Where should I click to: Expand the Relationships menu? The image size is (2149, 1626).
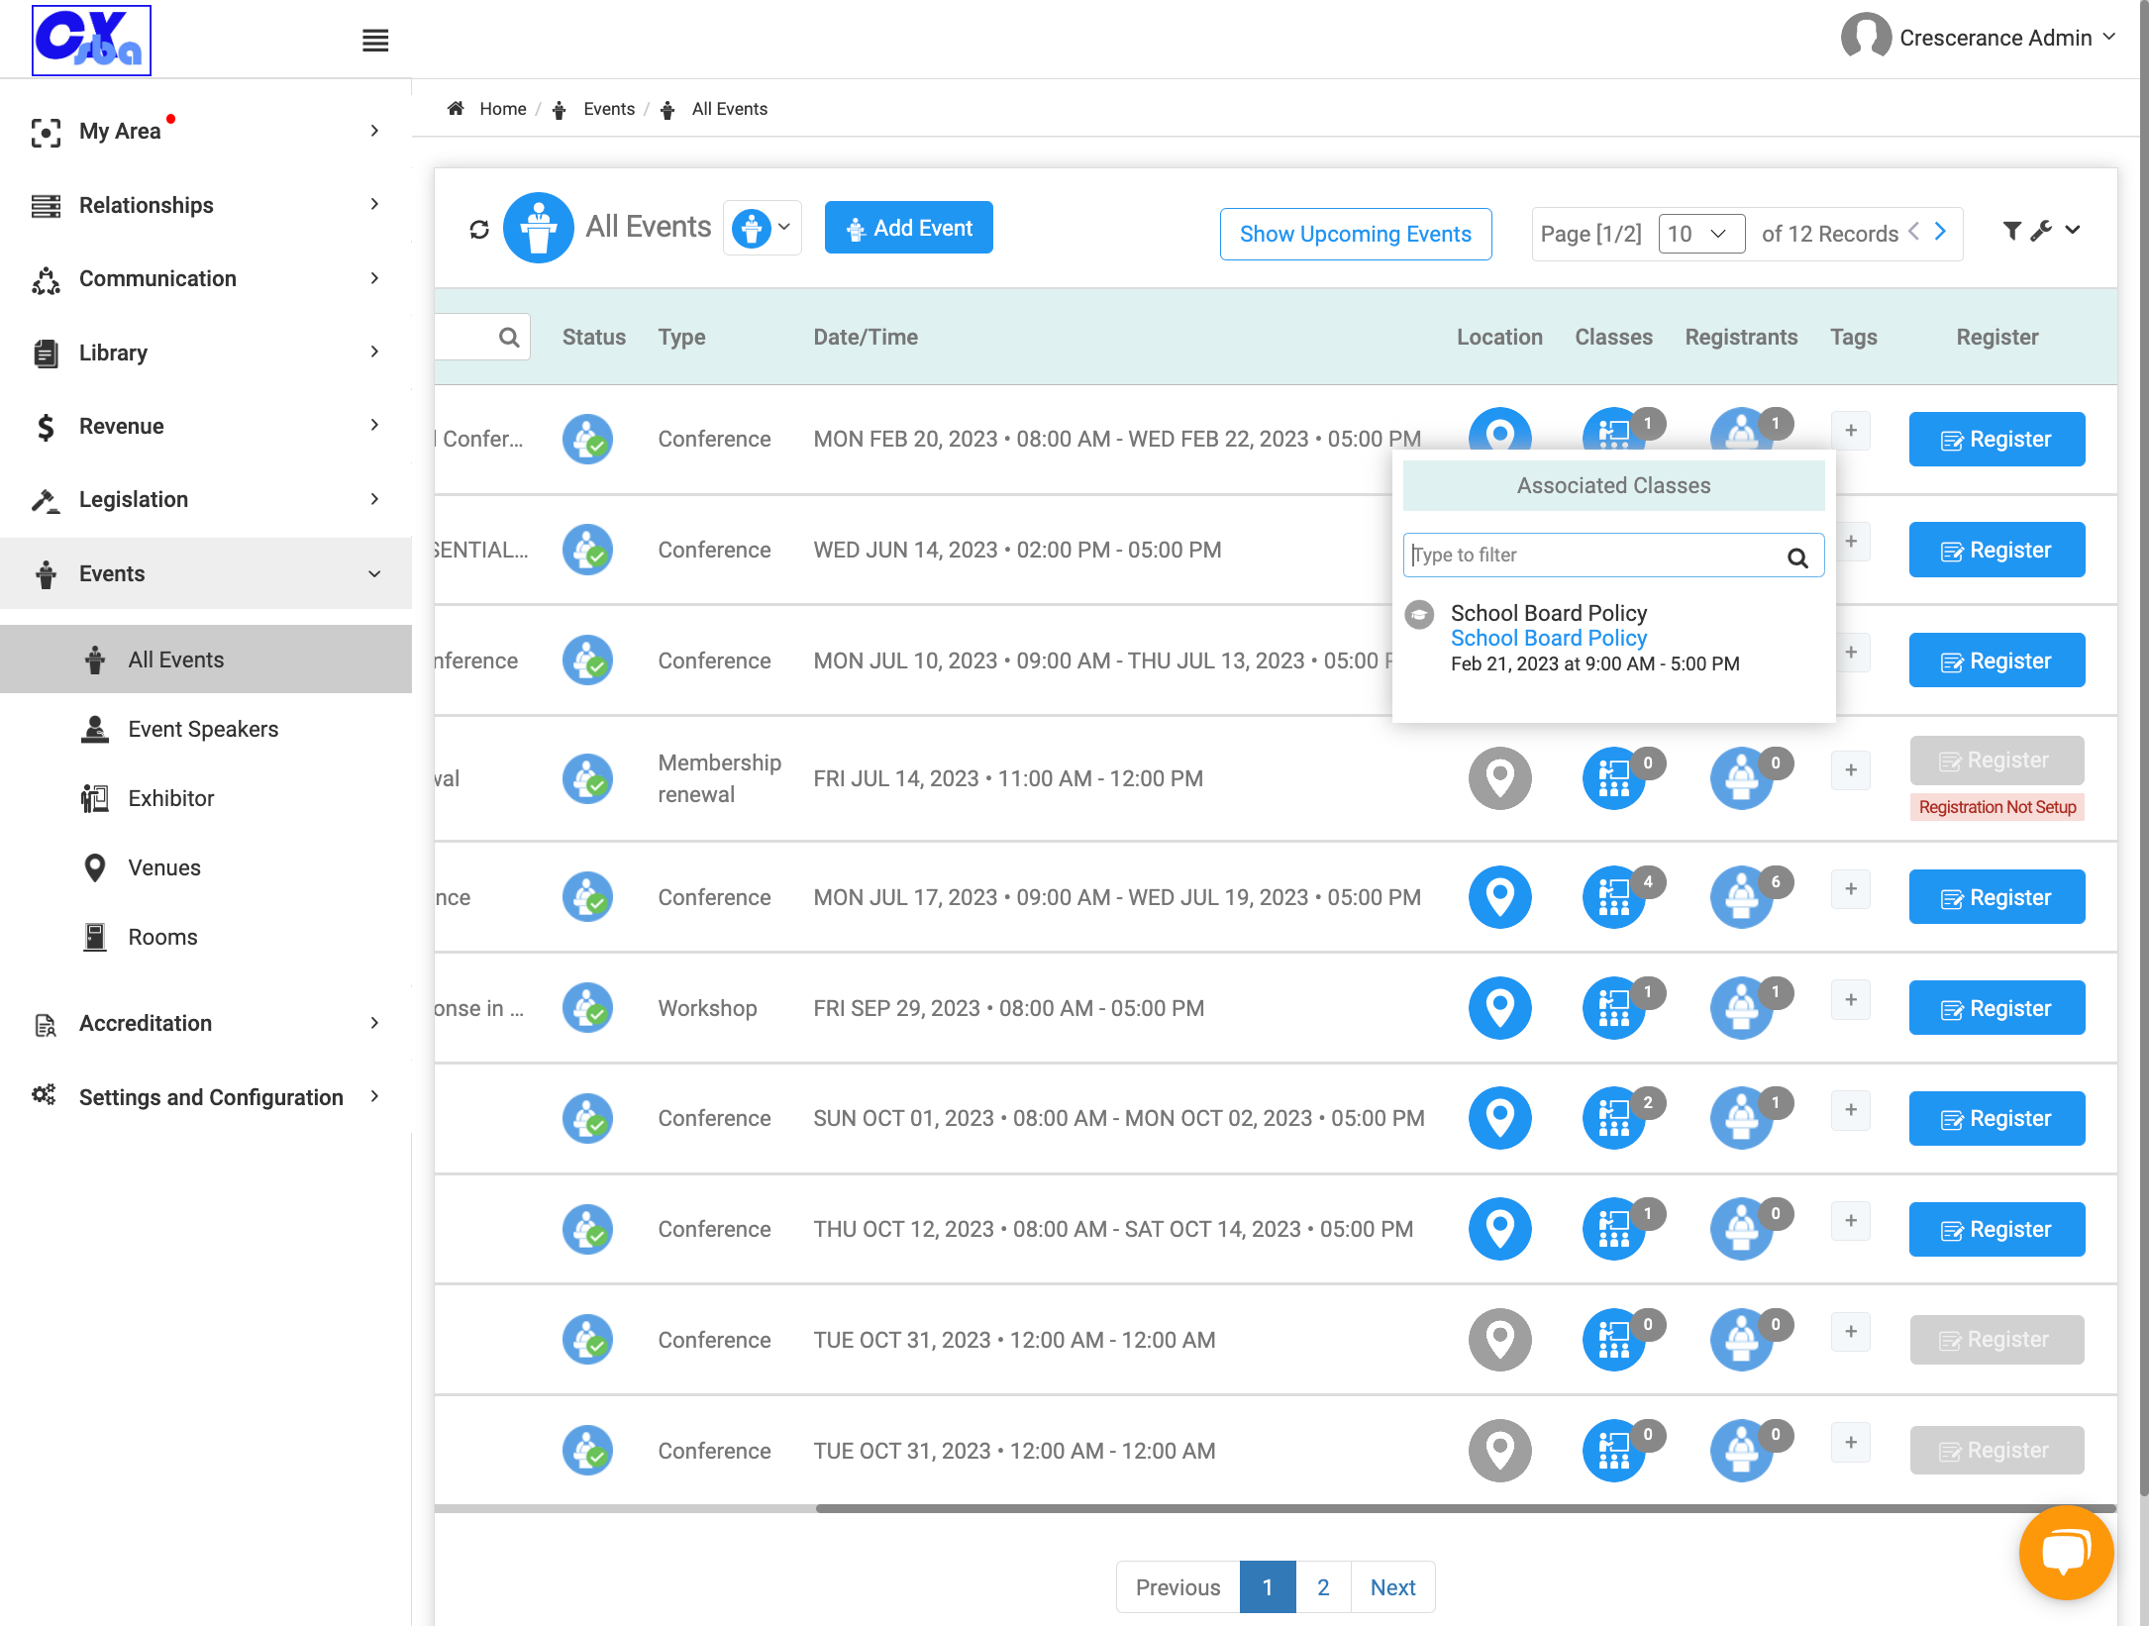(206, 205)
